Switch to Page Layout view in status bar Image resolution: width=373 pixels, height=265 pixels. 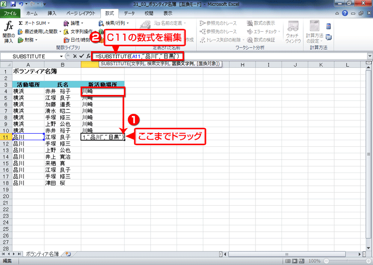295,261
